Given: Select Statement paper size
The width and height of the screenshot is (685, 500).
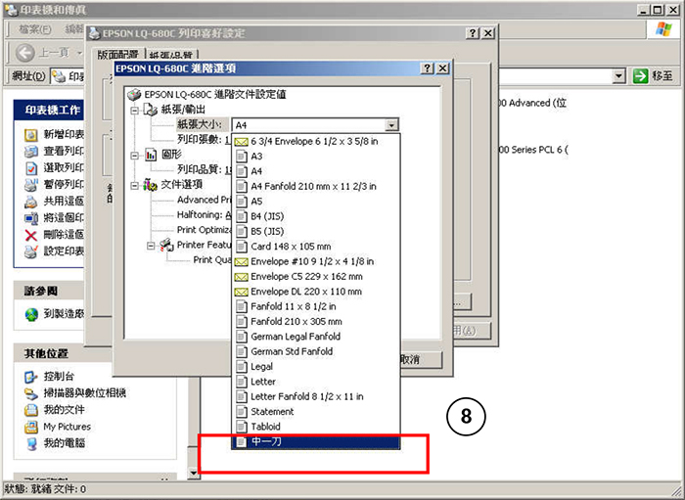Looking at the screenshot, I should click(x=315, y=411).
